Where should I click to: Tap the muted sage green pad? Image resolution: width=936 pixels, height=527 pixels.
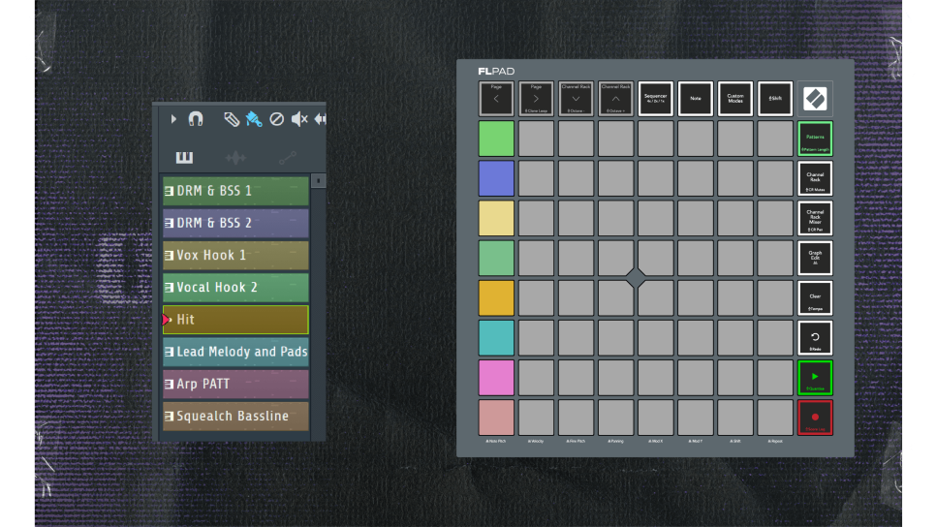[x=496, y=259]
